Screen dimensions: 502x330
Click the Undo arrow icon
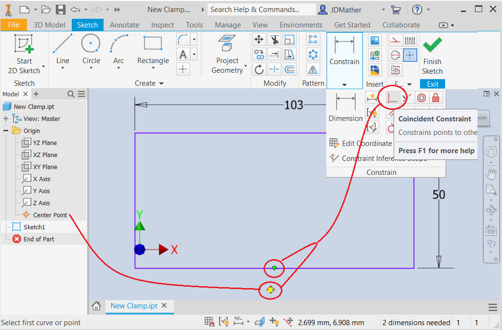[x=75, y=10]
